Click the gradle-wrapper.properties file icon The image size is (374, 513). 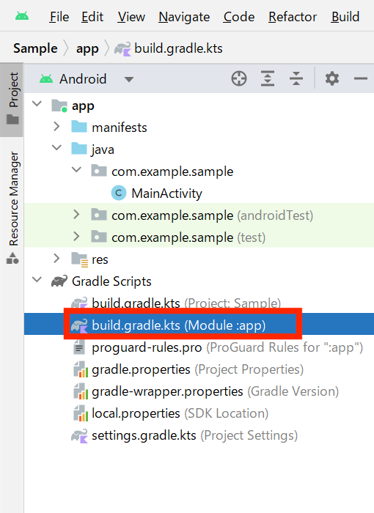click(81, 391)
